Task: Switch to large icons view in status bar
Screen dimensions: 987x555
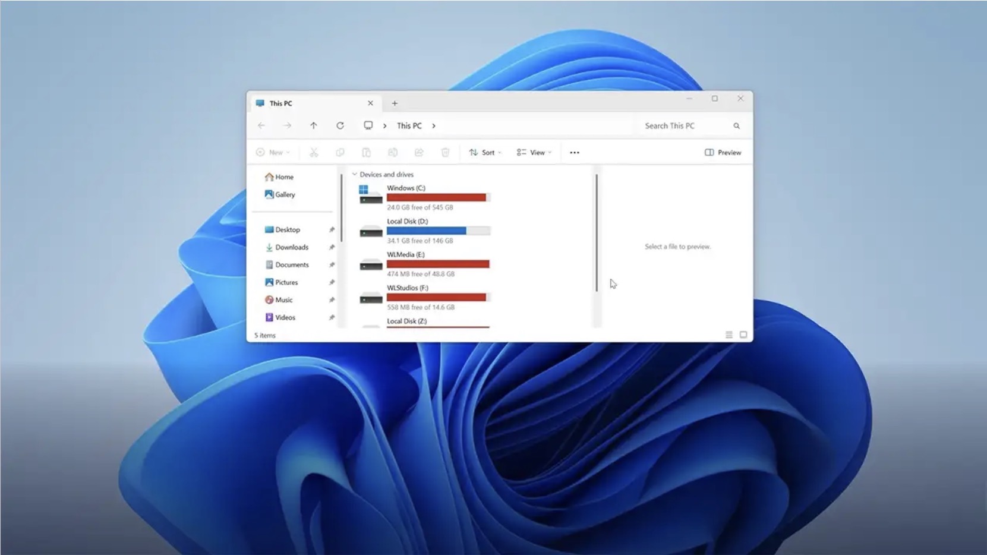Action: [x=743, y=335]
